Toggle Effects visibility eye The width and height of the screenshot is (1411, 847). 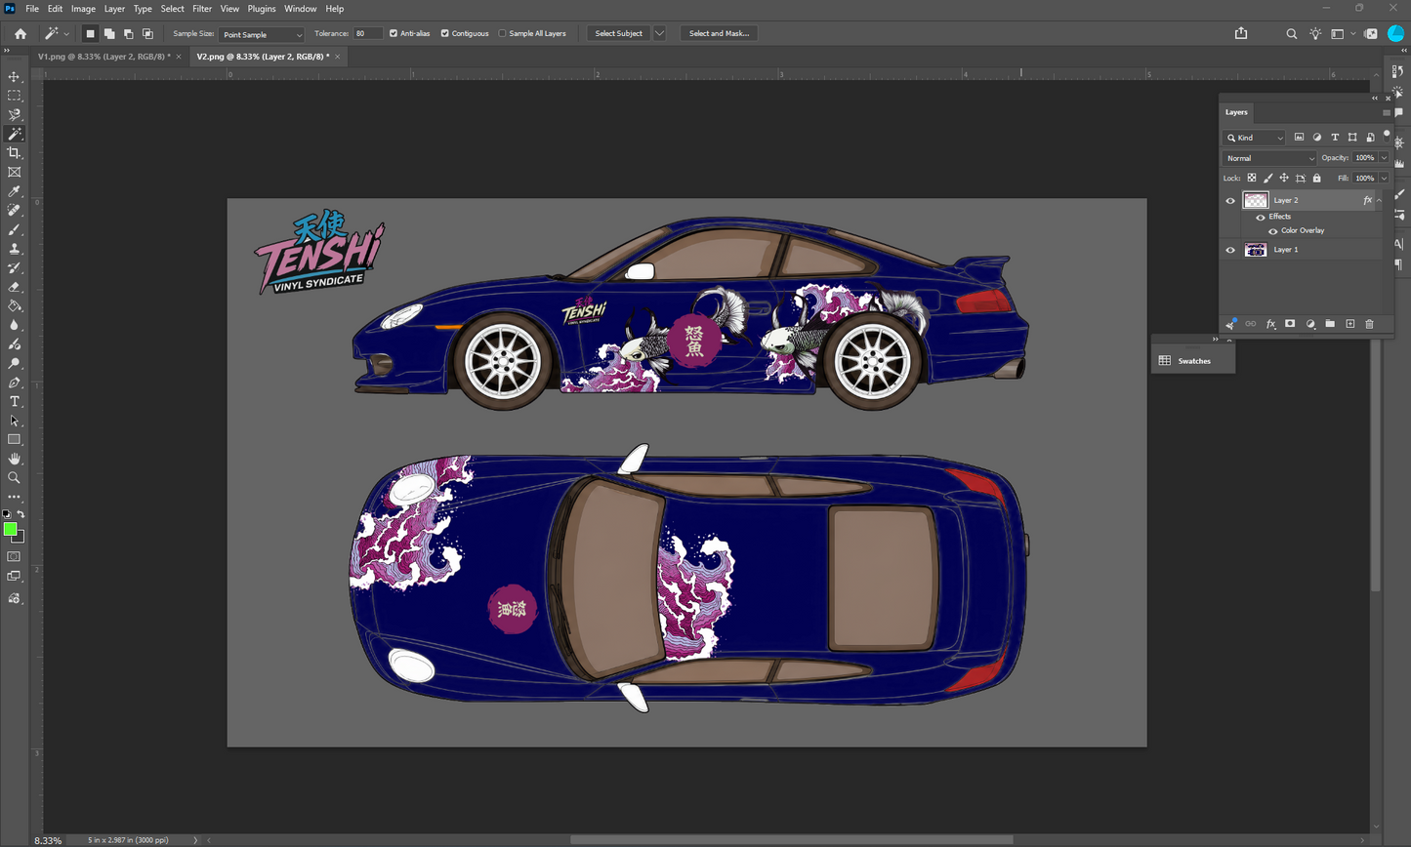pyautogui.click(x=1261, y=217)
